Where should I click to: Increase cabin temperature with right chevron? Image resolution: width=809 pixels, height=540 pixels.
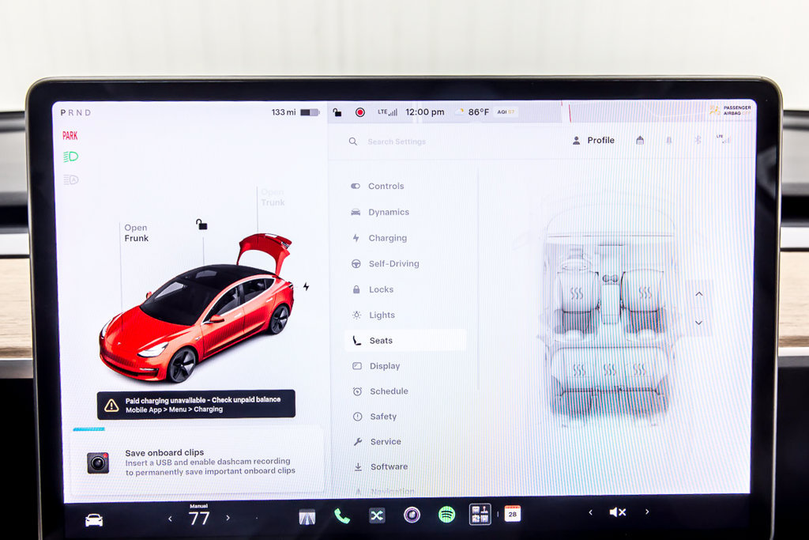(x=228, y=517)
